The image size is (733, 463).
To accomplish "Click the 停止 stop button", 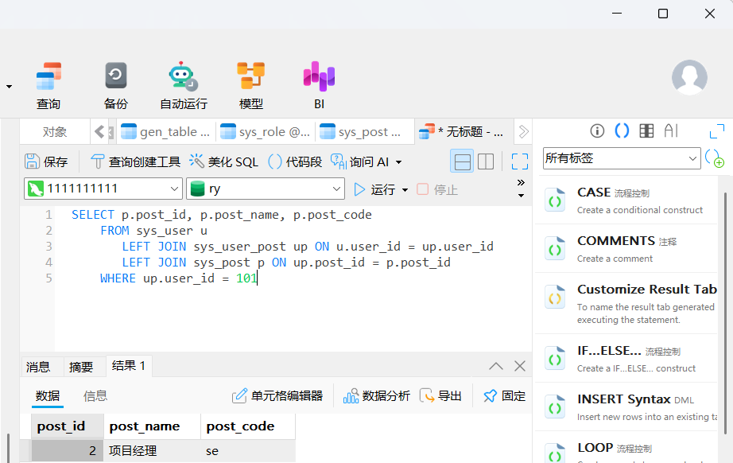I will [x=437, y=189].
